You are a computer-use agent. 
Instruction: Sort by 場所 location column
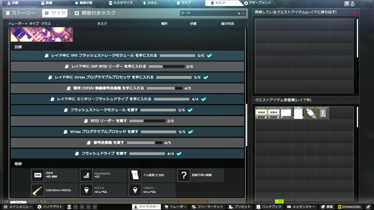click(x=164, y=24)
